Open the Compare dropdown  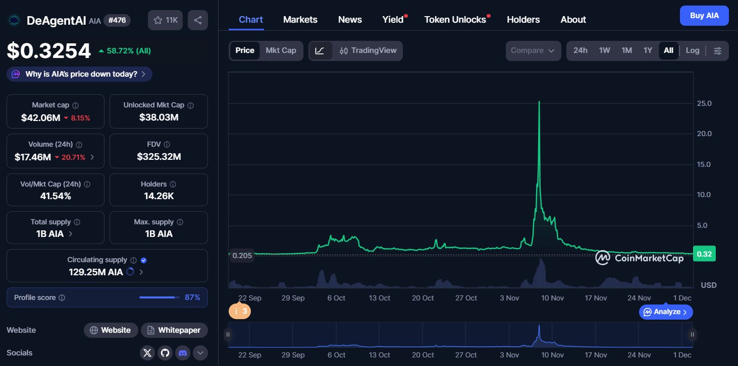coord(533,50)
